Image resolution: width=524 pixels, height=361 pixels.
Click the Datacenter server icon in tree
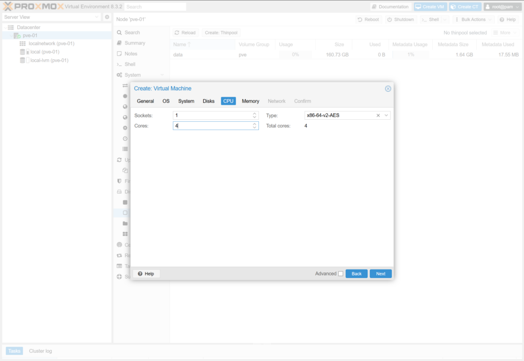click(11, 27)
